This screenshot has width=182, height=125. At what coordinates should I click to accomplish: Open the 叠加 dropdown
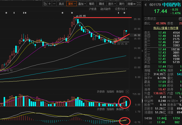pyautogui.click(x=82, y=4)
